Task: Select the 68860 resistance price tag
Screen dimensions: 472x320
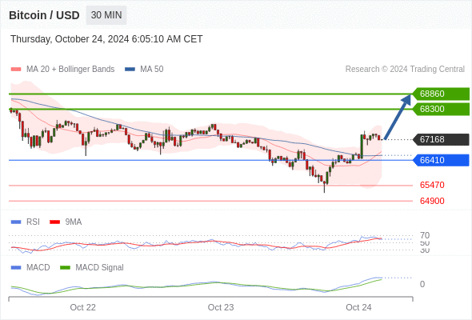Action: [440, 94]
